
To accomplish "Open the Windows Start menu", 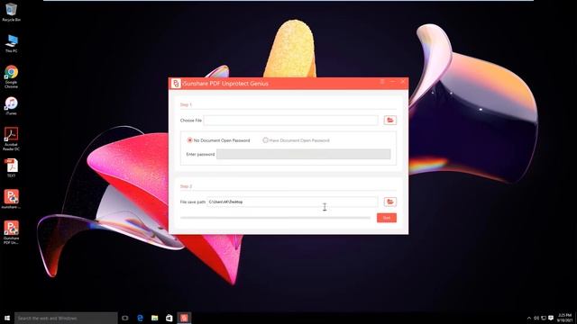I will click(x=7, y=318).
